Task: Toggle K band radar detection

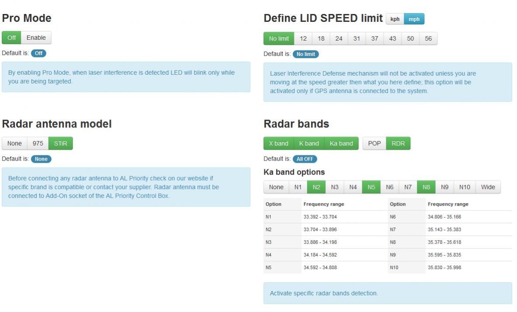Action: [x=309, y=144]
